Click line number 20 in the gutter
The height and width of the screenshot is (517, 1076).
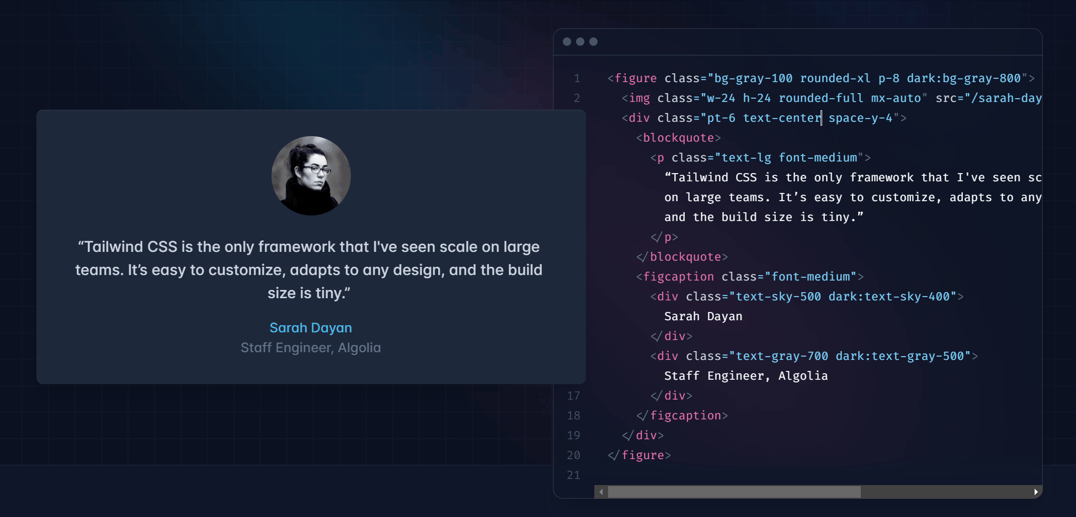click(x=573, y=455)
